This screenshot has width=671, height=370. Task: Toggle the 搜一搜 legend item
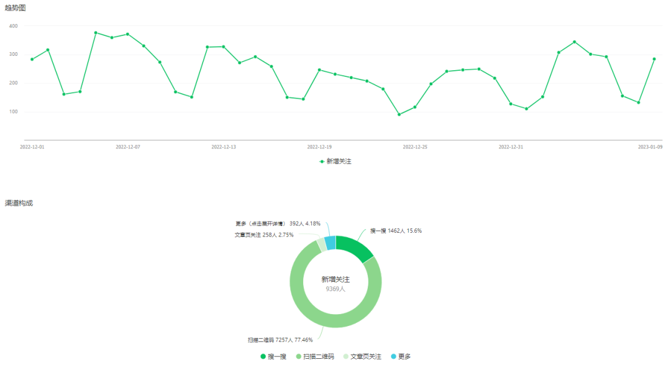tap(273, 356)
